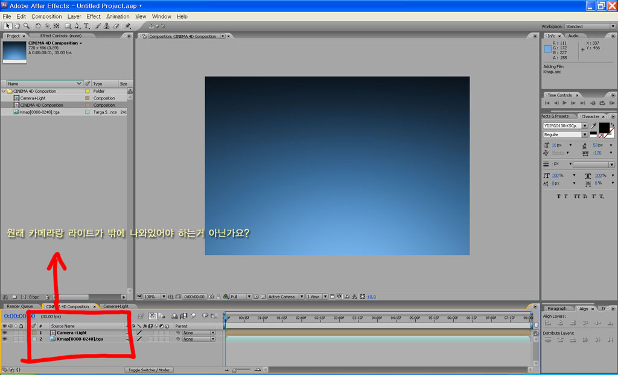Go to first frame in Time Controls
The height and width of the screenshot is (375, 618).
click(547, 103)
